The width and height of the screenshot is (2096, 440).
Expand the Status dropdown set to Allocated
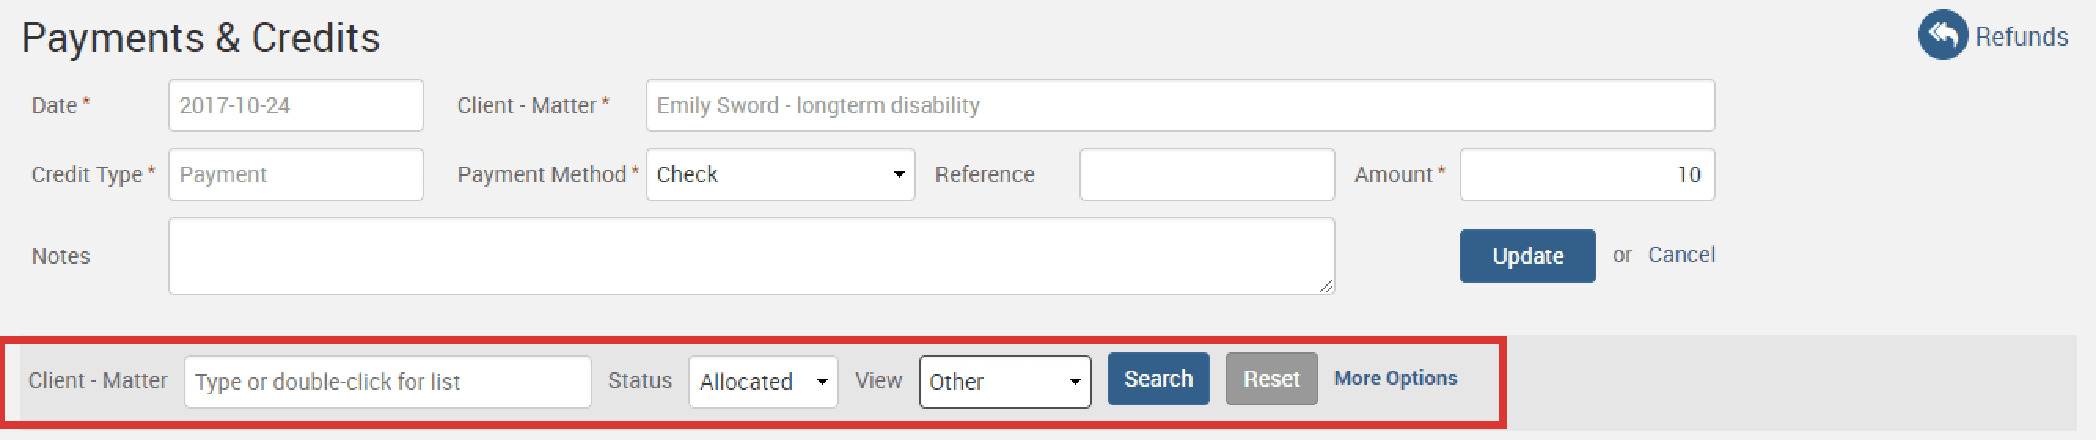tap(762, 381)
